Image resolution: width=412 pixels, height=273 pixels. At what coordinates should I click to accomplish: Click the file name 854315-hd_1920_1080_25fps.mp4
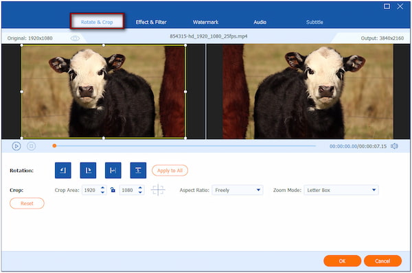tap(208, 36)
